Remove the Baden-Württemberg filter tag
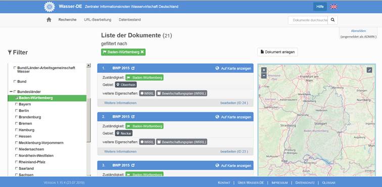 [142, 52]
